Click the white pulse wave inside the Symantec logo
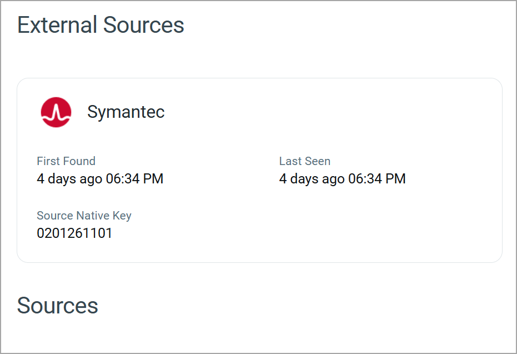The height and width of the screenshot is (354, 517). (x=56, y=113)
